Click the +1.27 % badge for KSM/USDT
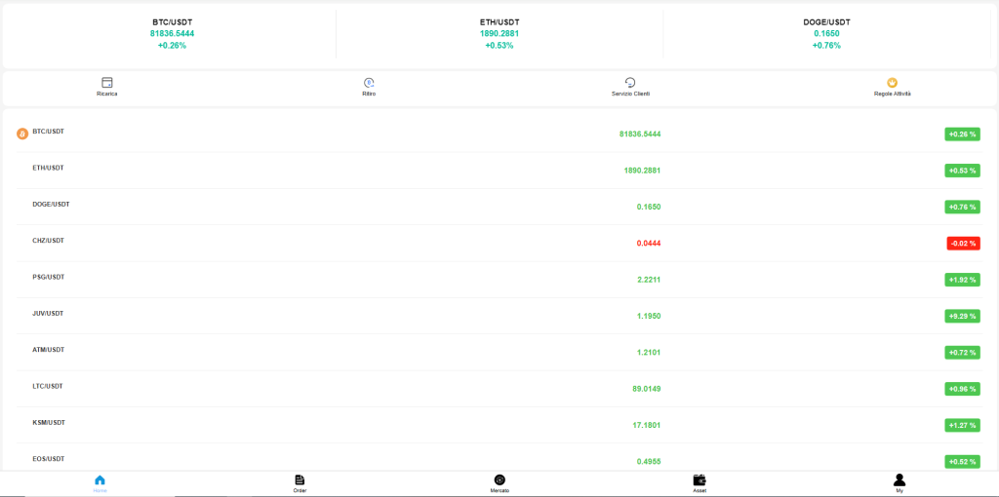Viewport: 999px width, 497px height. click(x=962, y=425)
